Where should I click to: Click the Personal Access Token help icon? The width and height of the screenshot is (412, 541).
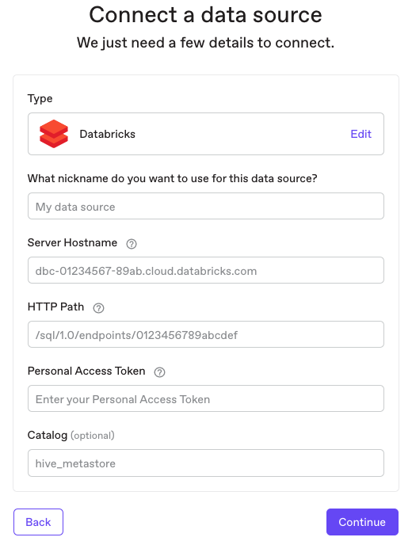coord(159,372)
